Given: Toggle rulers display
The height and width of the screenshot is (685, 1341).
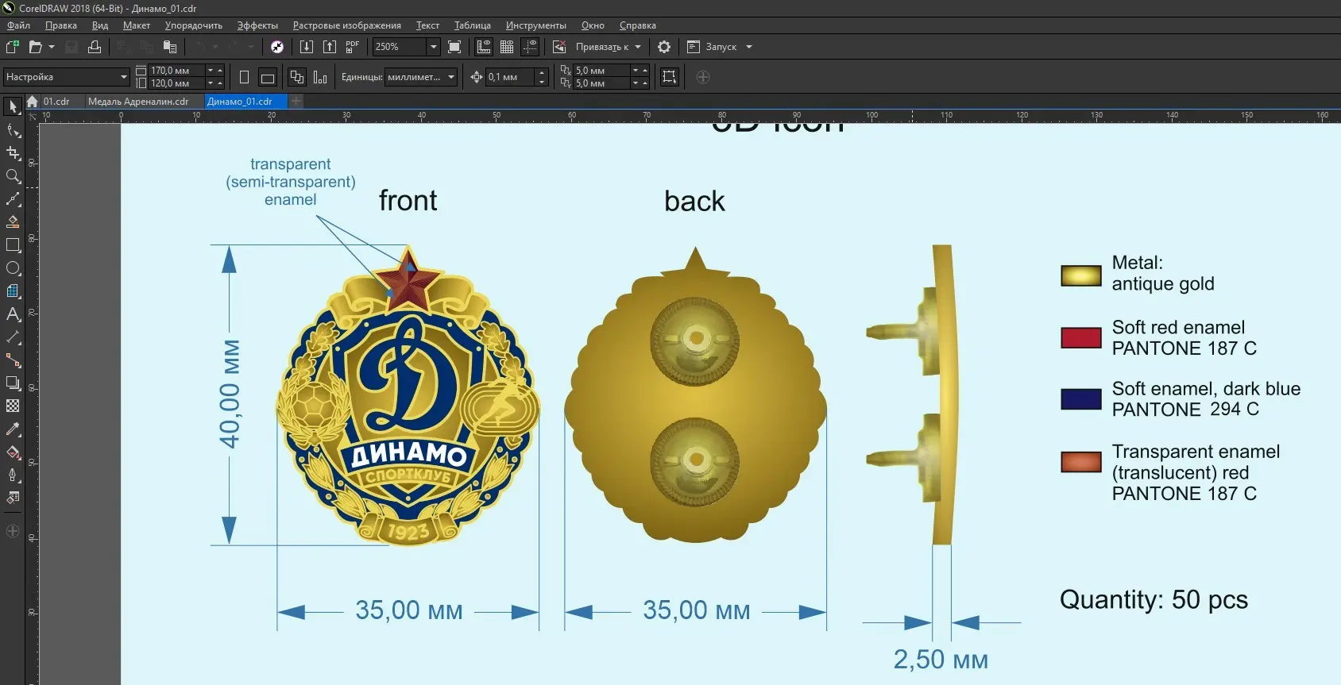Looking at the screenshot, I should (x=484, y=47).
